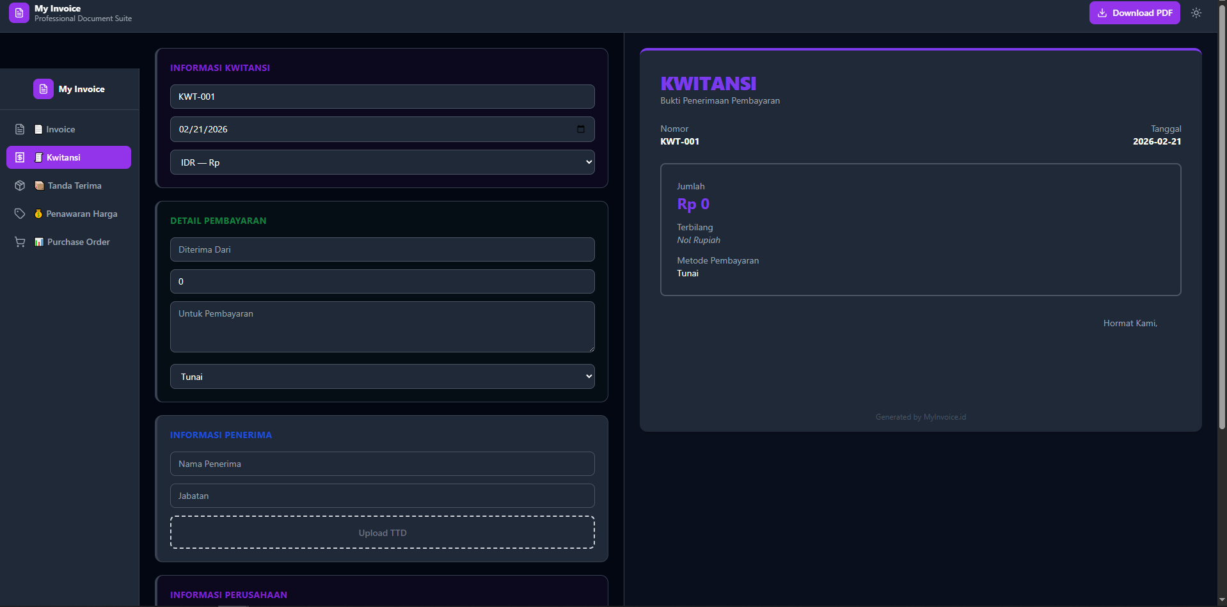
Task: Click the My Invoice logo icon in header
Action: [19, 13]
